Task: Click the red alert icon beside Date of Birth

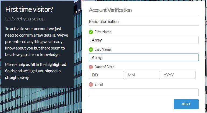Action: (91, 67)
